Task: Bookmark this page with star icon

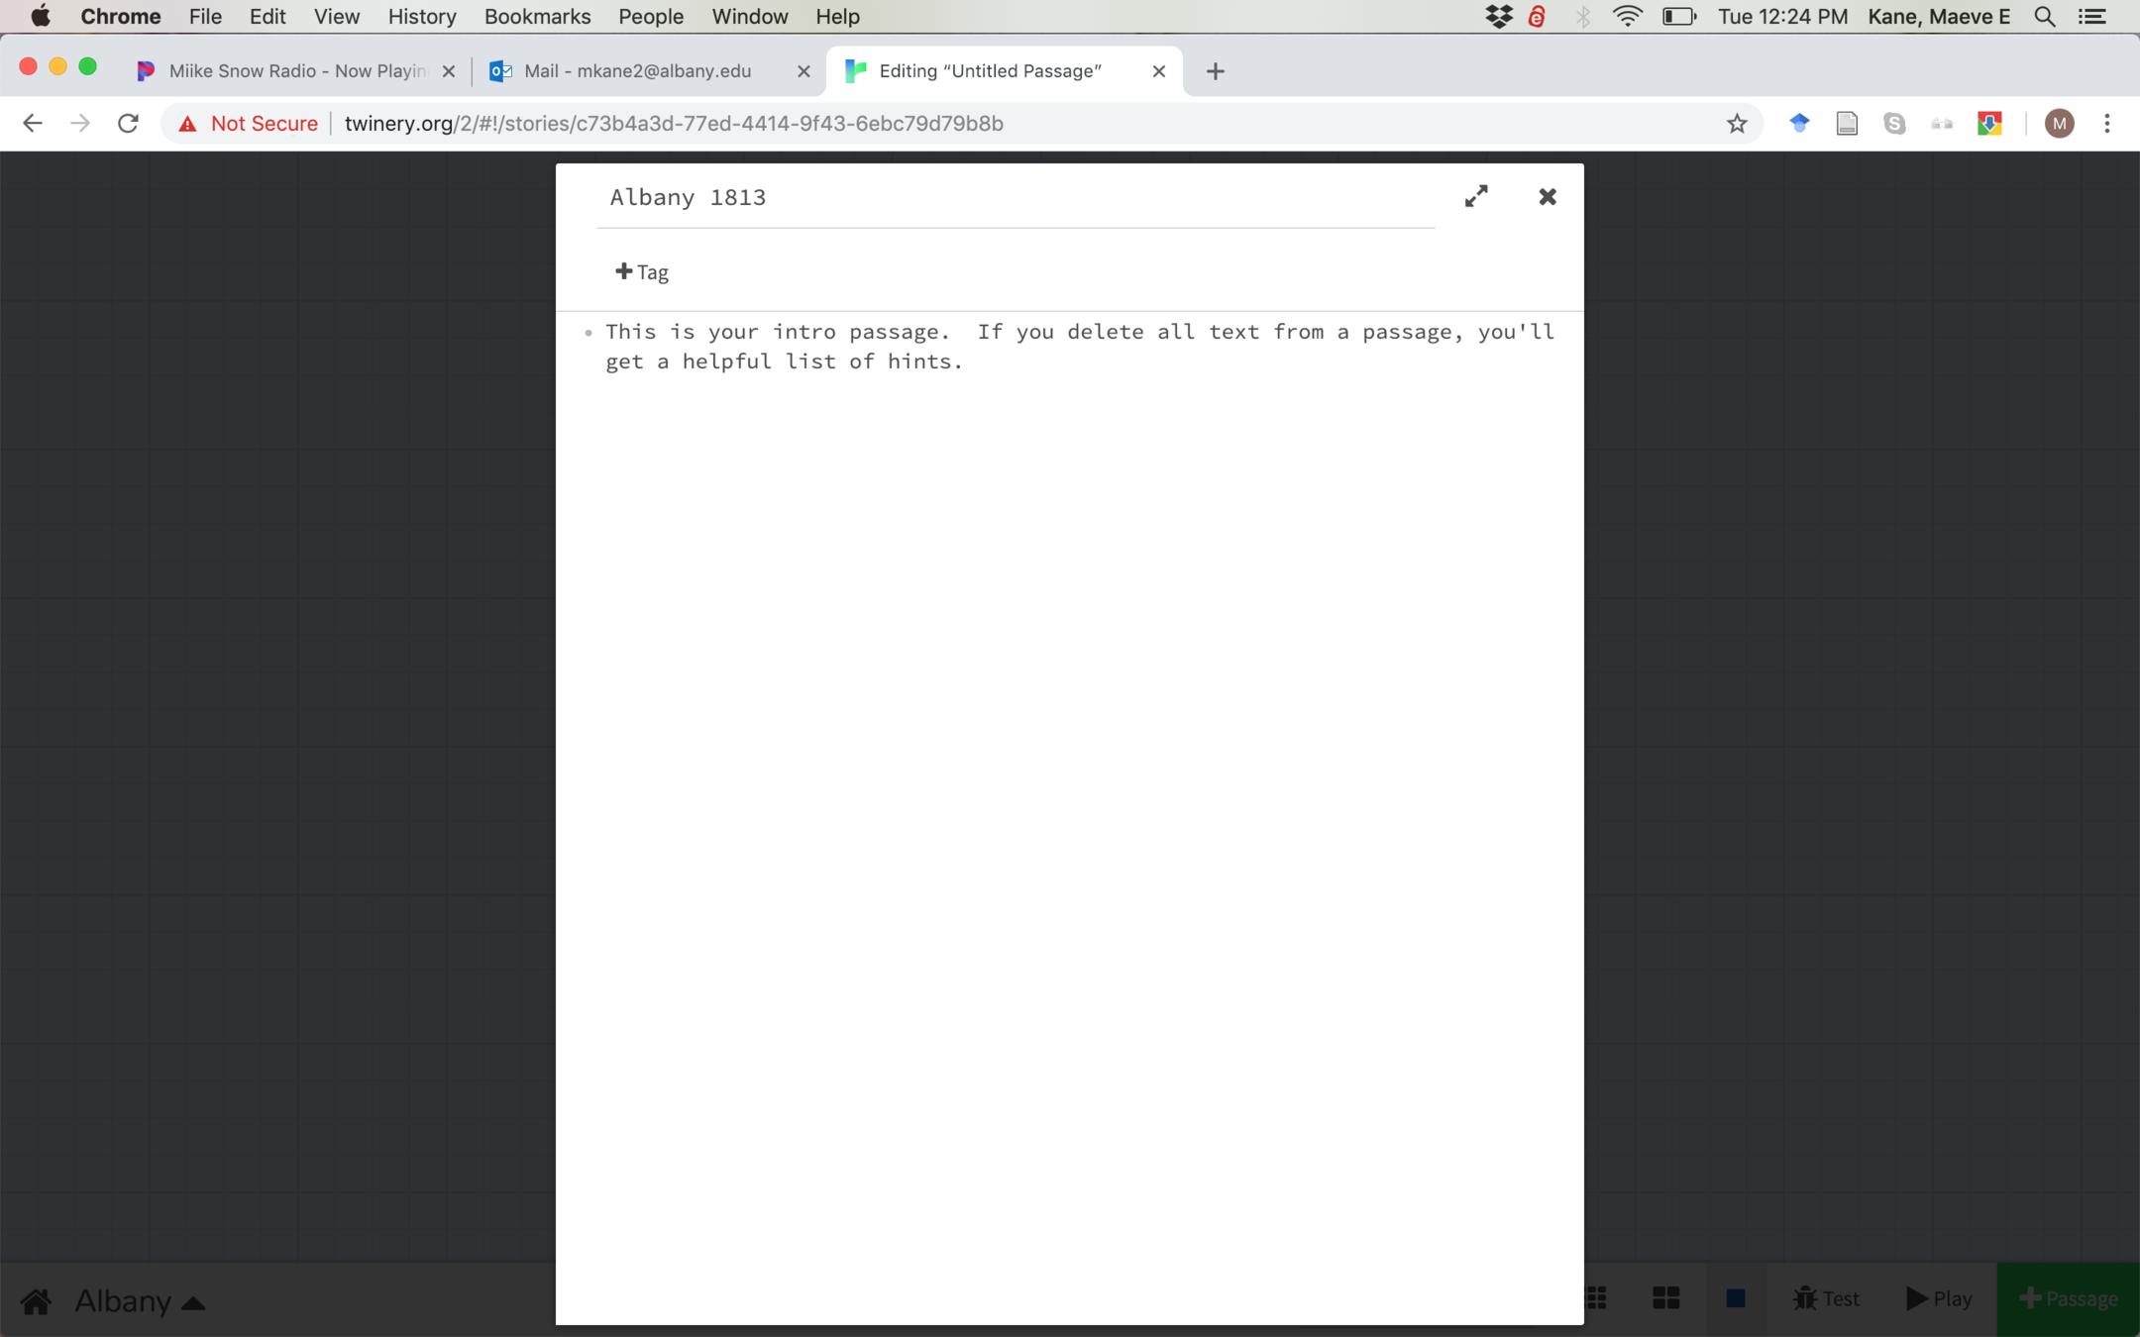Action: coord(1736,124)
